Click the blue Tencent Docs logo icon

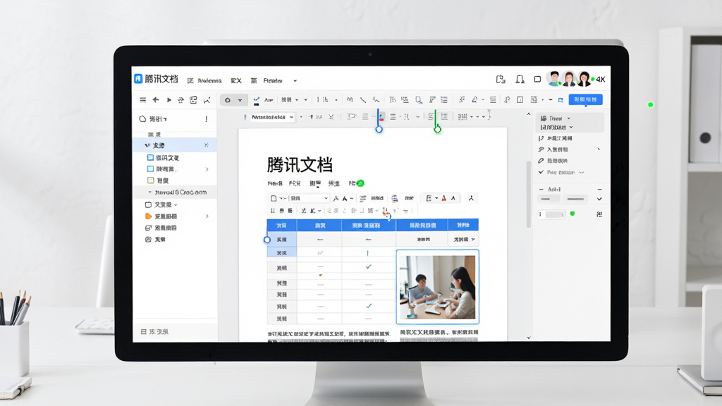pyautogui.click(x=138, y=79)
